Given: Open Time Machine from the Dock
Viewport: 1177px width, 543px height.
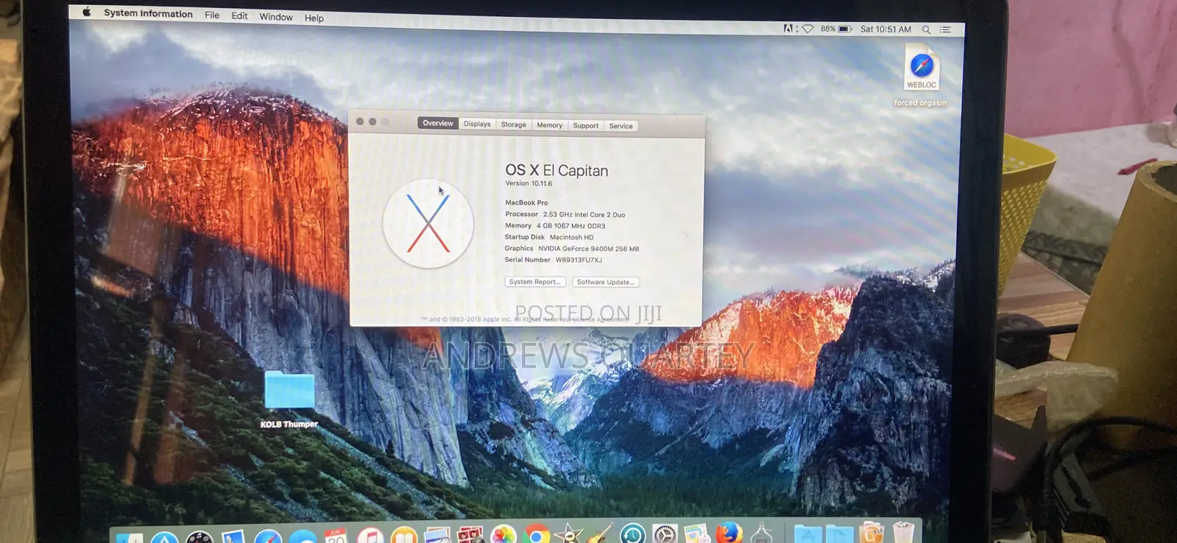Looking at the screenshot, I should click(x=632, y=535).
